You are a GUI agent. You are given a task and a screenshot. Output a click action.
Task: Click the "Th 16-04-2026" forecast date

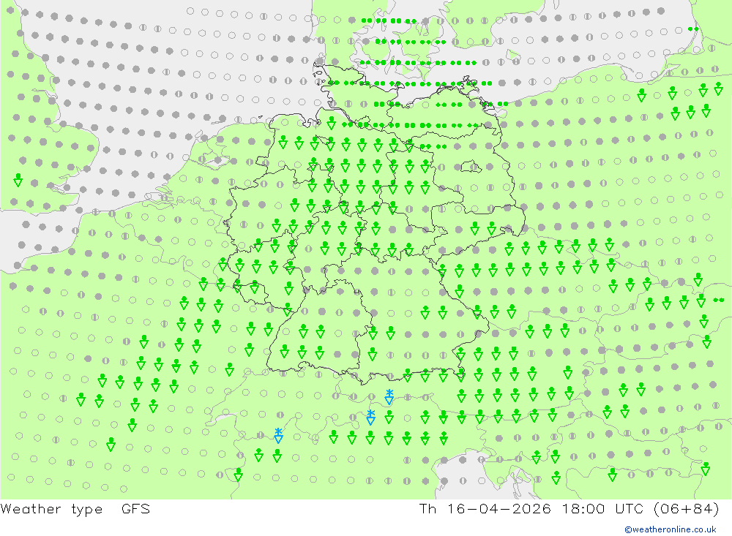coord(485,508)
